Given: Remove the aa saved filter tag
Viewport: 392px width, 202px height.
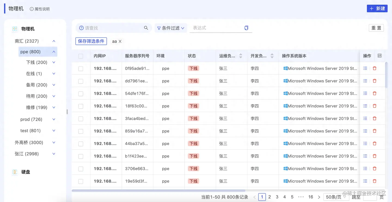Looking at the screenshot, I should 120,41.
